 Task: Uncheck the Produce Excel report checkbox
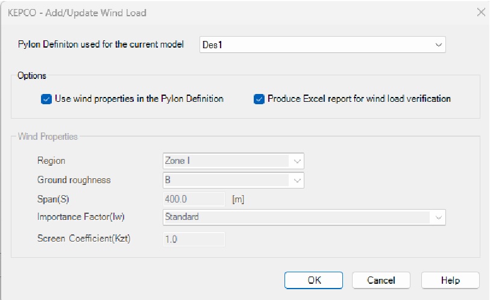click(259, 99)
